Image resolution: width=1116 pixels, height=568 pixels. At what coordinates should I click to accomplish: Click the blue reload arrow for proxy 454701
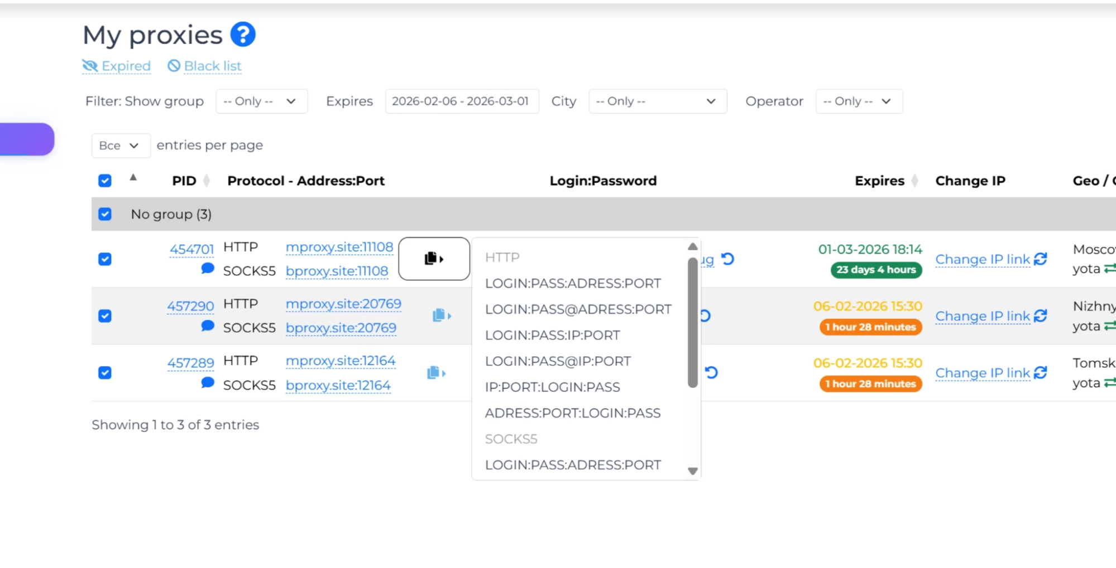click(727, 259)
